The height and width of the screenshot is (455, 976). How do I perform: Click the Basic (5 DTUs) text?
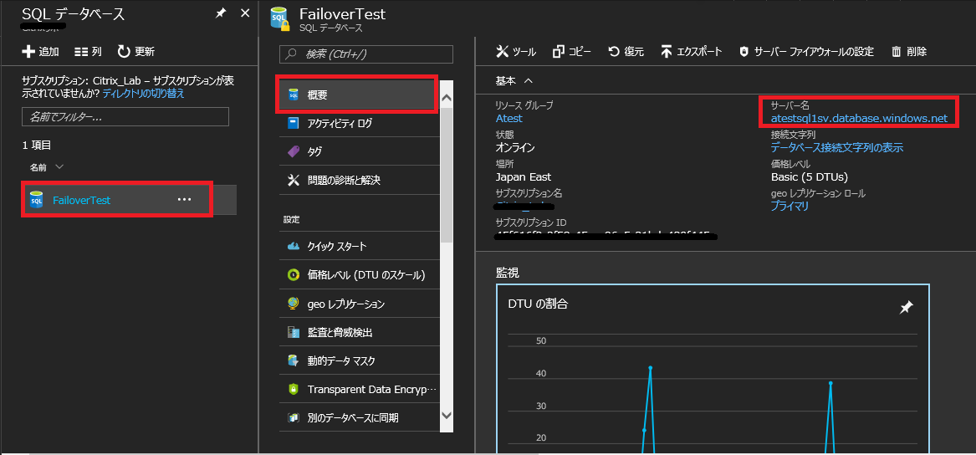(x=810, y=176)
